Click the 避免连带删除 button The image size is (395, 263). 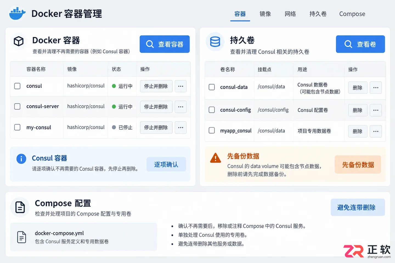point(358,207)
